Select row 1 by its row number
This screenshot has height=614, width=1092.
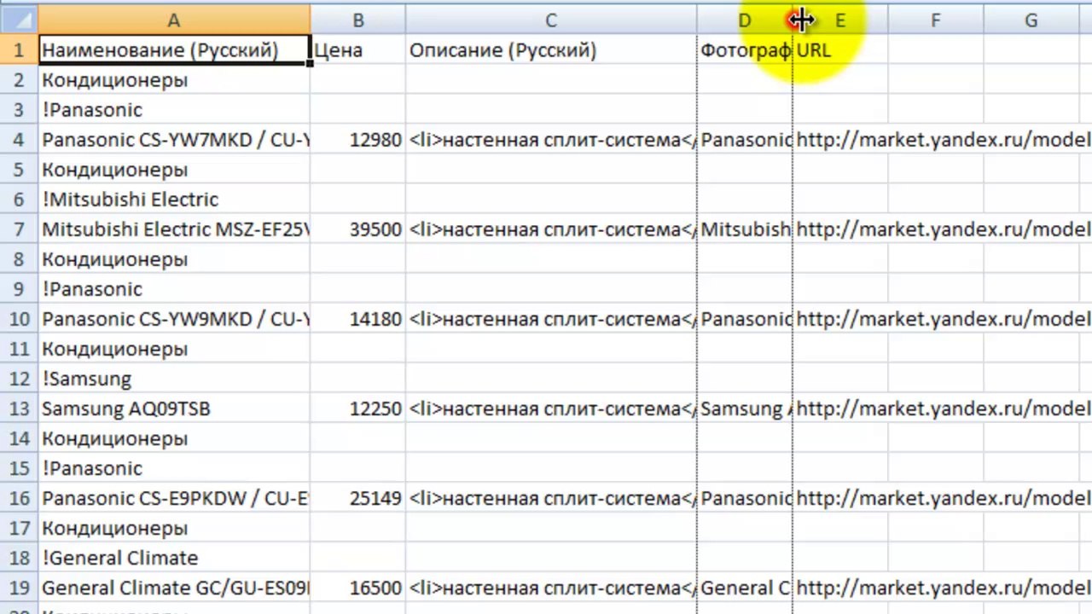(19, 50)
